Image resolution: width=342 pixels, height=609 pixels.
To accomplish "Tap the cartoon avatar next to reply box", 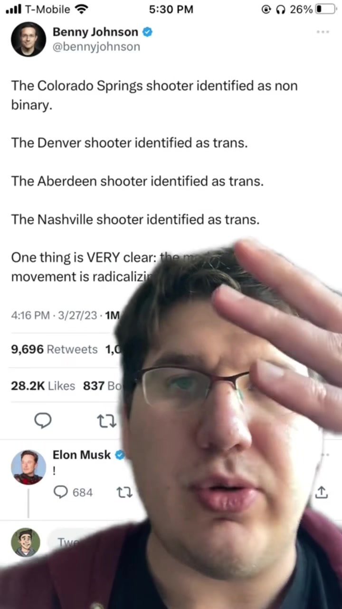I will coord(26,542).
